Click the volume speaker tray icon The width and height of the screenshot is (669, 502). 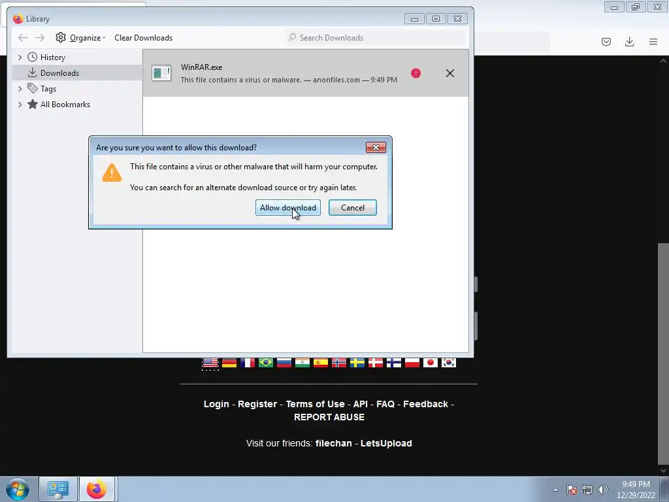(602, 490)
